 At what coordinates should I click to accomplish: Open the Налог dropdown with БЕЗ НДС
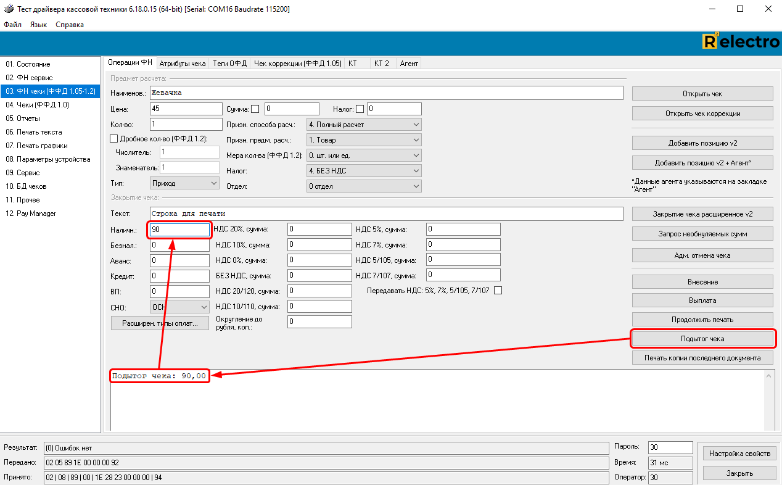click(364, 171)
